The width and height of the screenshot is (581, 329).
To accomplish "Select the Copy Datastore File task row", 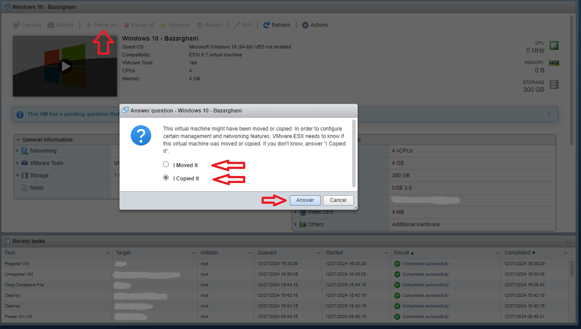I will coord(285,285).
